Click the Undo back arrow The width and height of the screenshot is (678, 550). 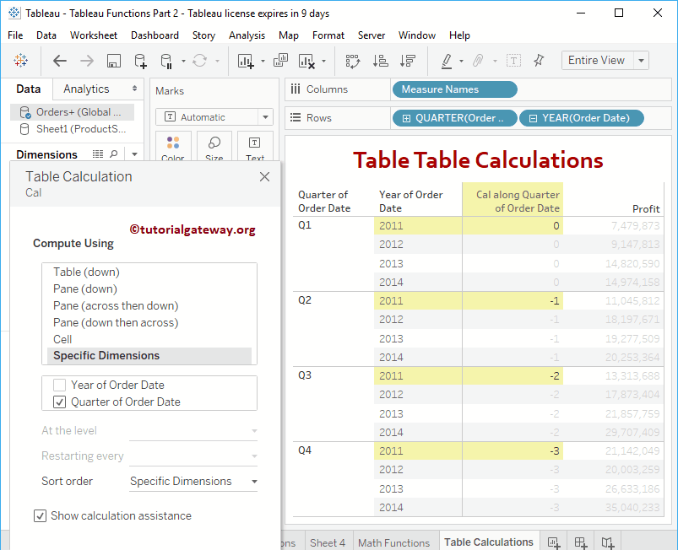[60, 61]
